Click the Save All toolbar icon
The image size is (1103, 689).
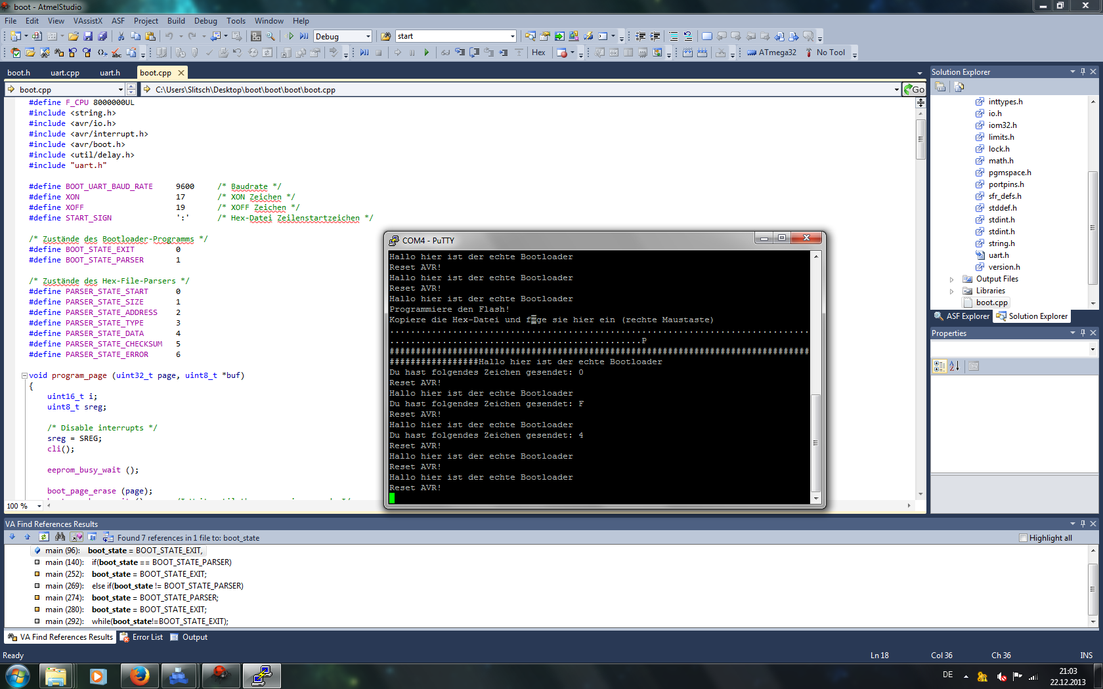(x=102, y=36)
